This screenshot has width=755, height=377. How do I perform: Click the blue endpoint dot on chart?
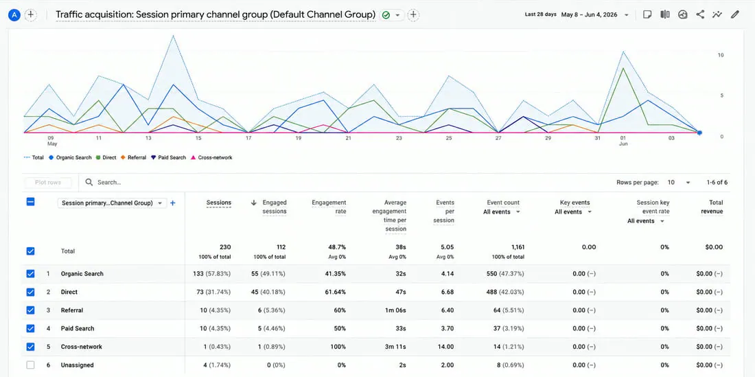699,133
